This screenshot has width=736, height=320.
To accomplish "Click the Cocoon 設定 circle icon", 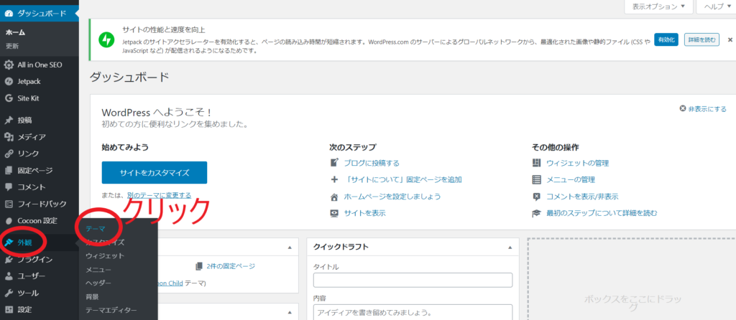I will coord(9,221).
